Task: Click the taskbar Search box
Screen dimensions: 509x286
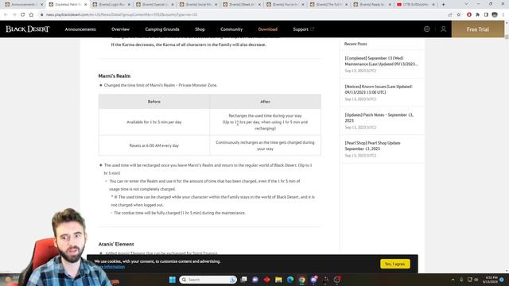Action: click(x=208, y=280)
